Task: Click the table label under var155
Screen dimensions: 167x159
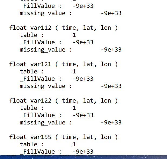Action: pyautogui.click(x=28, y=144)
